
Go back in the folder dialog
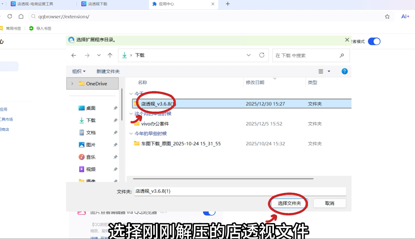73,55
